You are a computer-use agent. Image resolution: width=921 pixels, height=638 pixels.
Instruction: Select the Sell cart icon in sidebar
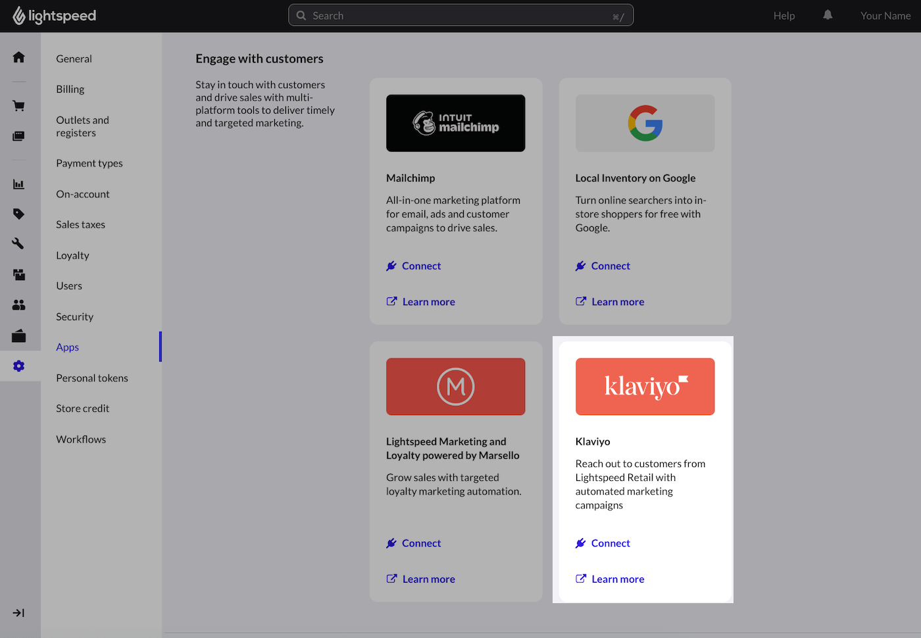[18, 105]
